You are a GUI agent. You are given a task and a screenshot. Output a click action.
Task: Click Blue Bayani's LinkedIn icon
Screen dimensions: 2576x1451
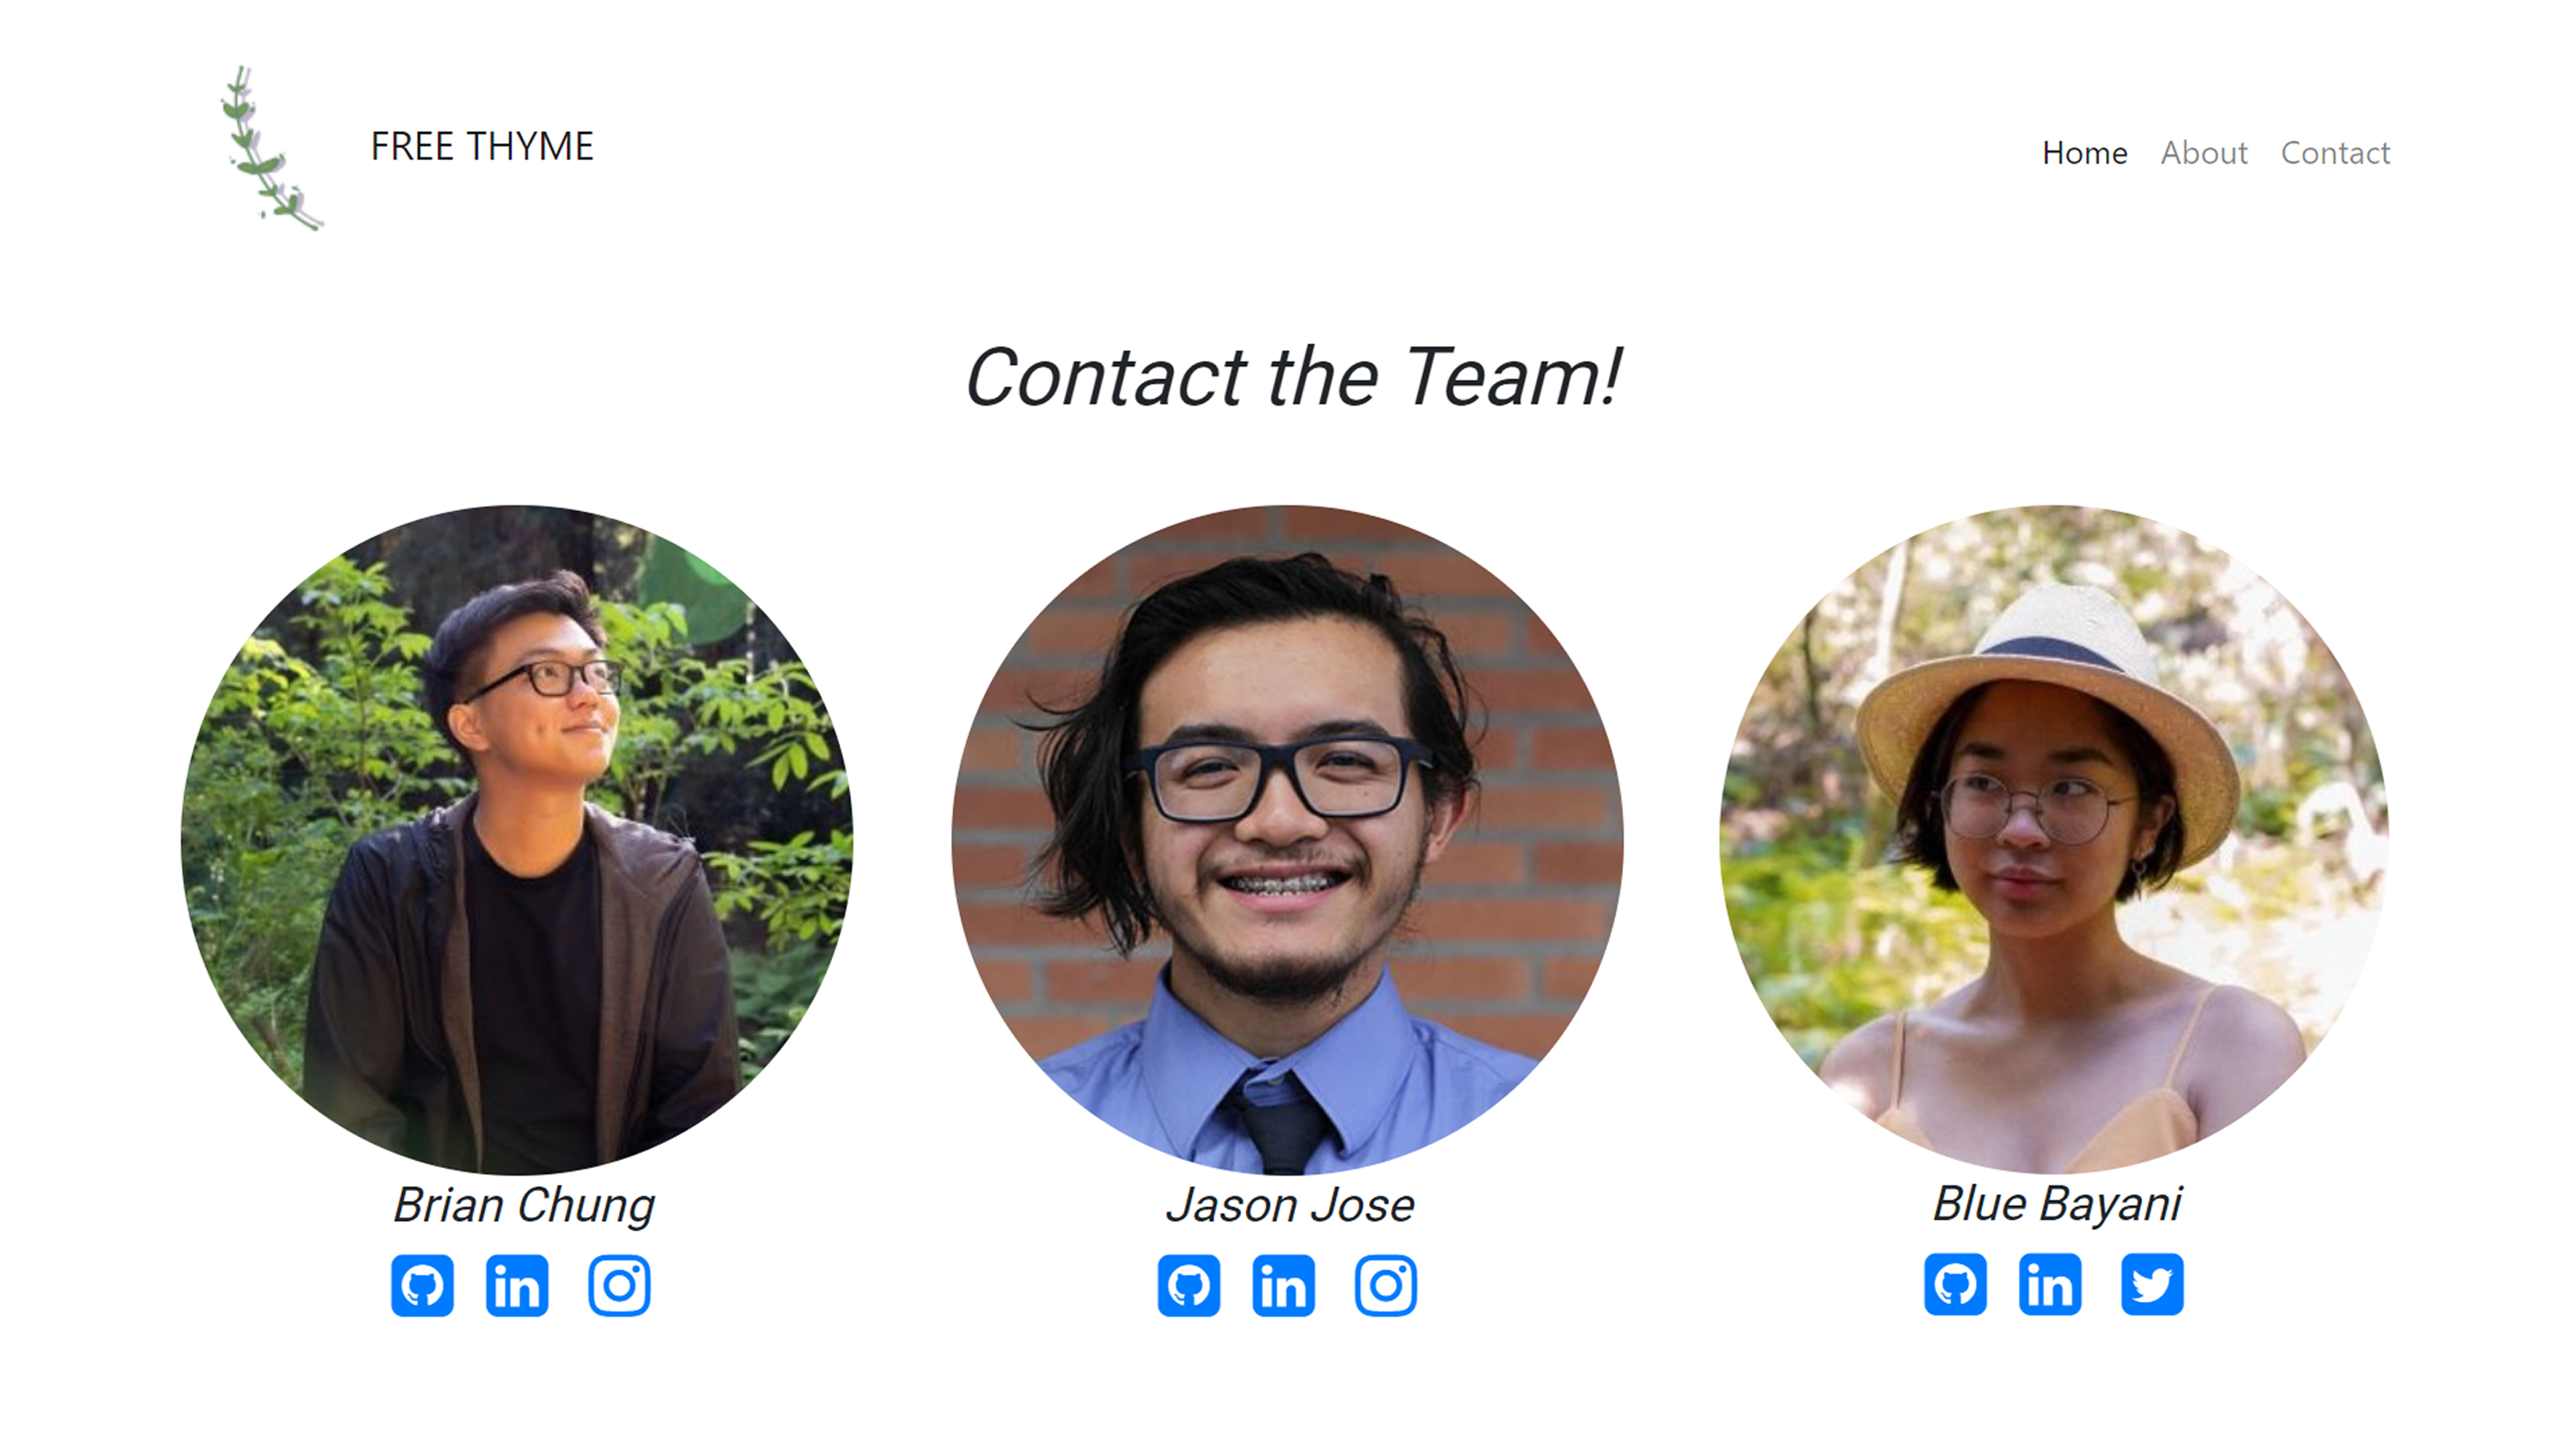click(x=2050, y=1284)
